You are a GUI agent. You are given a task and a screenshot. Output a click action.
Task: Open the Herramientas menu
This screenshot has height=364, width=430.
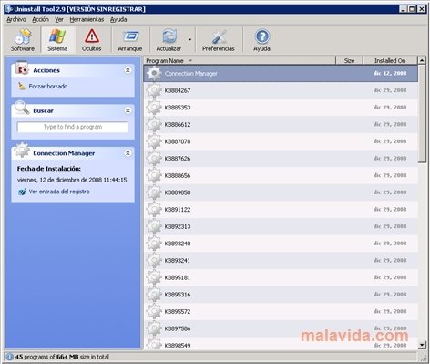pyautogui.click(x=87, y=20)
